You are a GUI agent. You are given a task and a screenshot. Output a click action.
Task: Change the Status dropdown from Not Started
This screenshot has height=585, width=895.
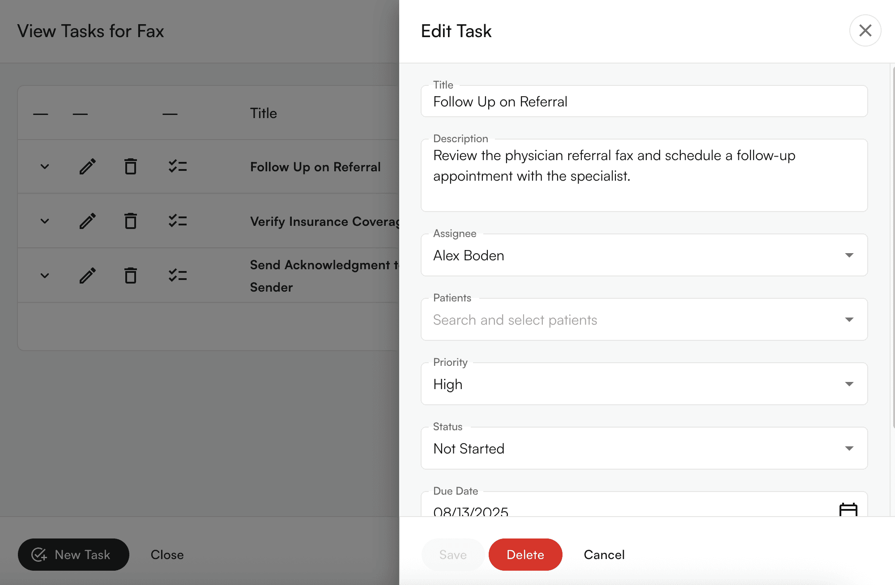coord(644,448)
